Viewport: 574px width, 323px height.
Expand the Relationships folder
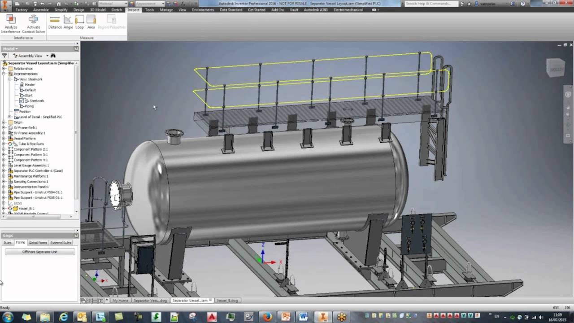tap(4, 69)
